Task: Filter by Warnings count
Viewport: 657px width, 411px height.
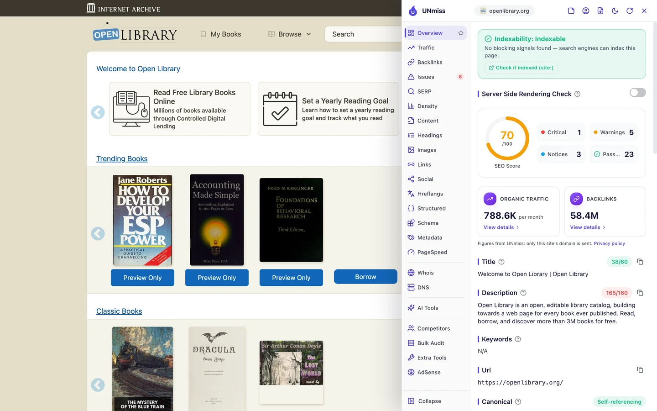Action: pyautogui.click(x=614, y=132)
